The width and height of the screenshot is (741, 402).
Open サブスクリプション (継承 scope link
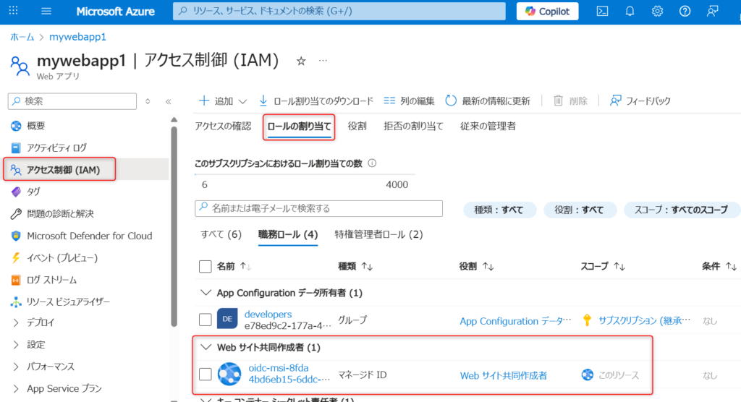(x=644, y=320)
